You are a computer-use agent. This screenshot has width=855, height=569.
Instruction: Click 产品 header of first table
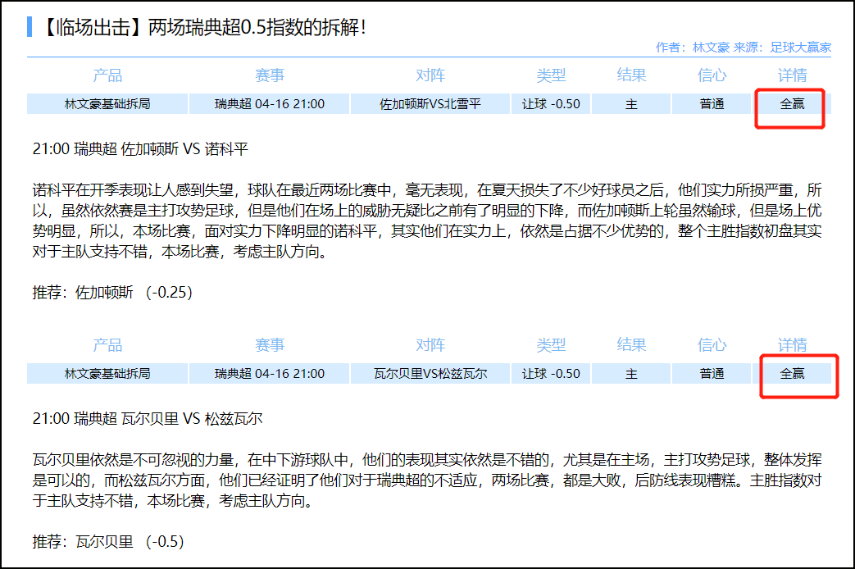tap(107, 75)
